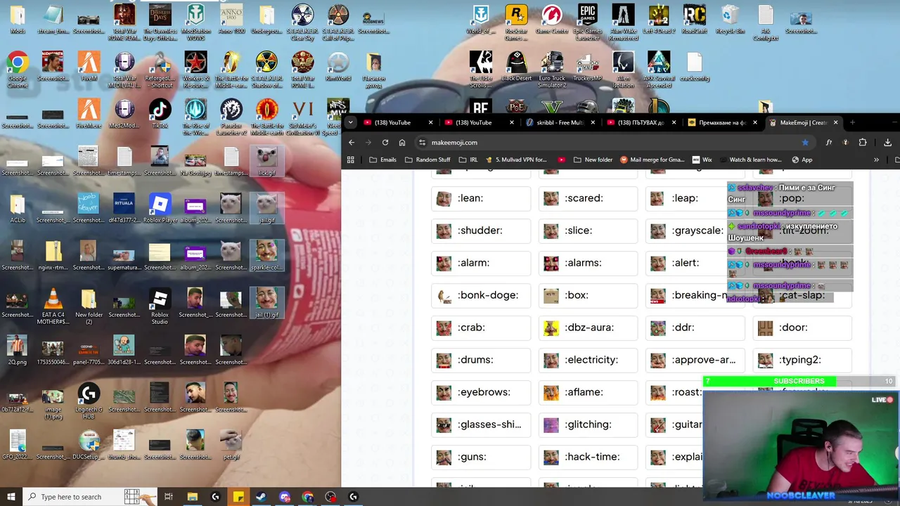This screenshot has width=900, height=506.
Task: Select the VLC file EAT A C4 MOTHER
Action: pyautogui.click(x=53, y=306)
